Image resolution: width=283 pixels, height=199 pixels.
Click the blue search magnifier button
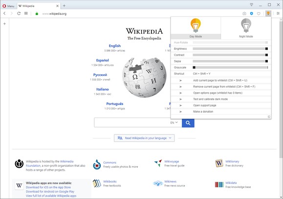tap(188, 123)
